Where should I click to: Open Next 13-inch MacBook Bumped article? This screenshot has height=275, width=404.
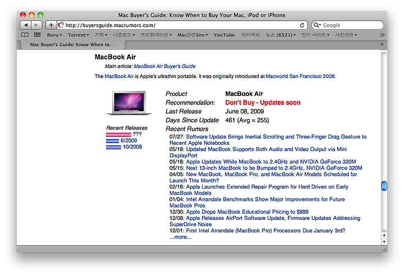click(274, 168)
